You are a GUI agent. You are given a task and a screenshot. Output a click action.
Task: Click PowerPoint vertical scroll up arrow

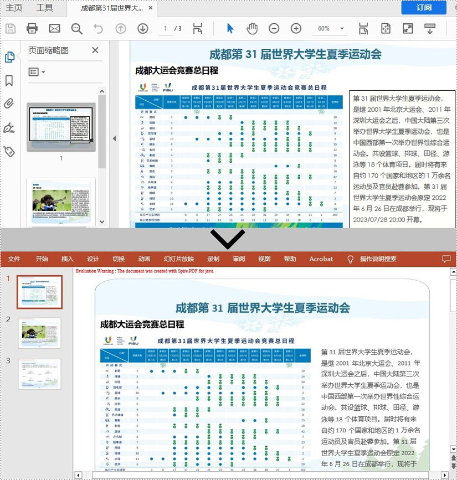[x=453, y=271]
